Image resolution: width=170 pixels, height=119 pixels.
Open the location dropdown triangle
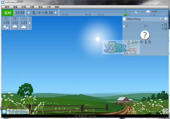[x=160, y=19]
